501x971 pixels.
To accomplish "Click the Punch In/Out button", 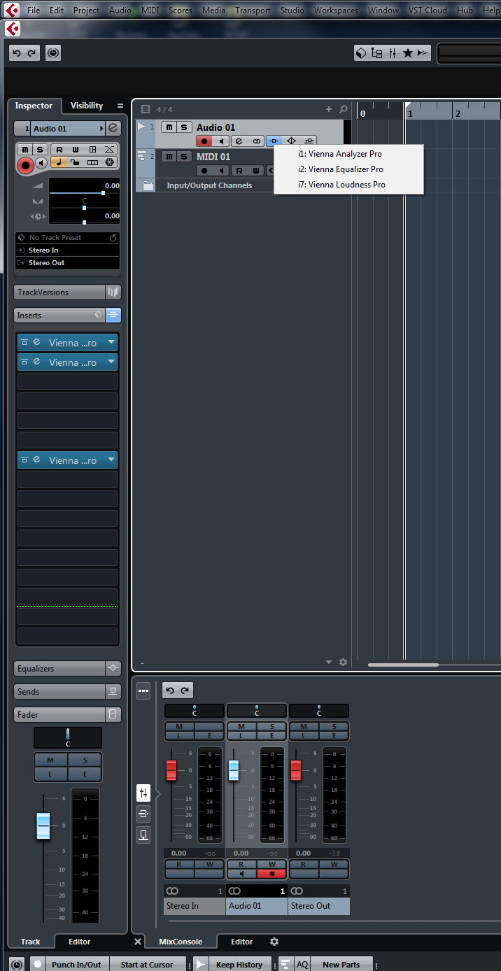I will (76, 965).
